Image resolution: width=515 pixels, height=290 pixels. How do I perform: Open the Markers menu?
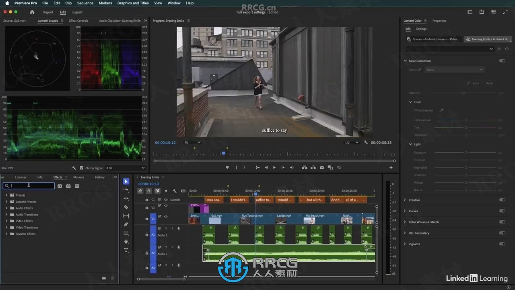105,3
